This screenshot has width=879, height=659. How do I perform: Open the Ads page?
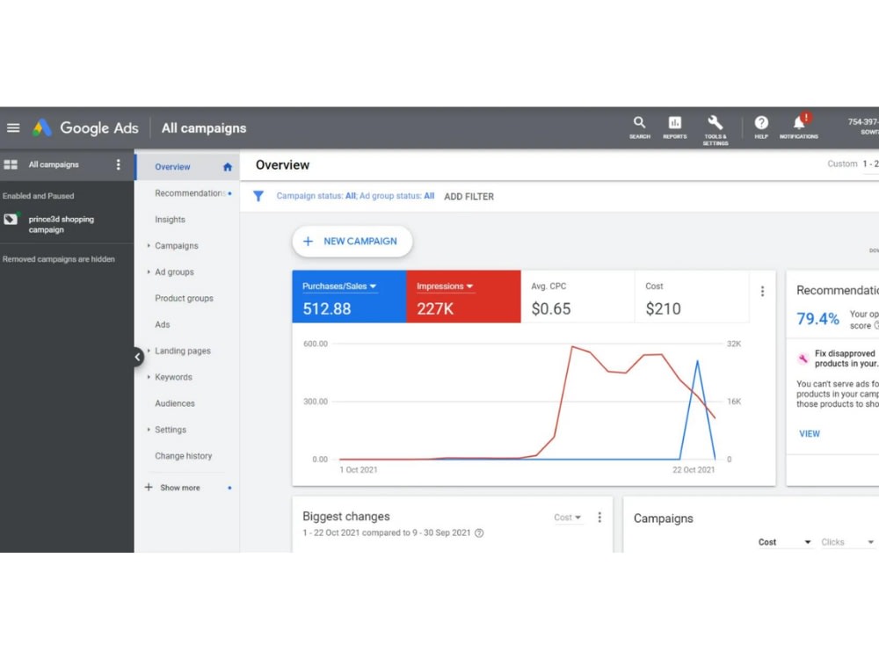pyautogui.click(x=162, y=324)
